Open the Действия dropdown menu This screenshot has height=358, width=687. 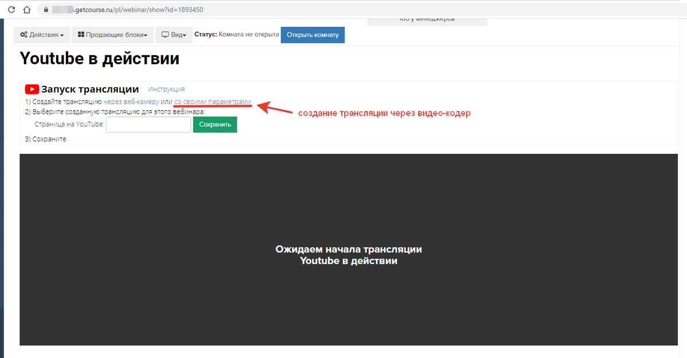point(42,35)
